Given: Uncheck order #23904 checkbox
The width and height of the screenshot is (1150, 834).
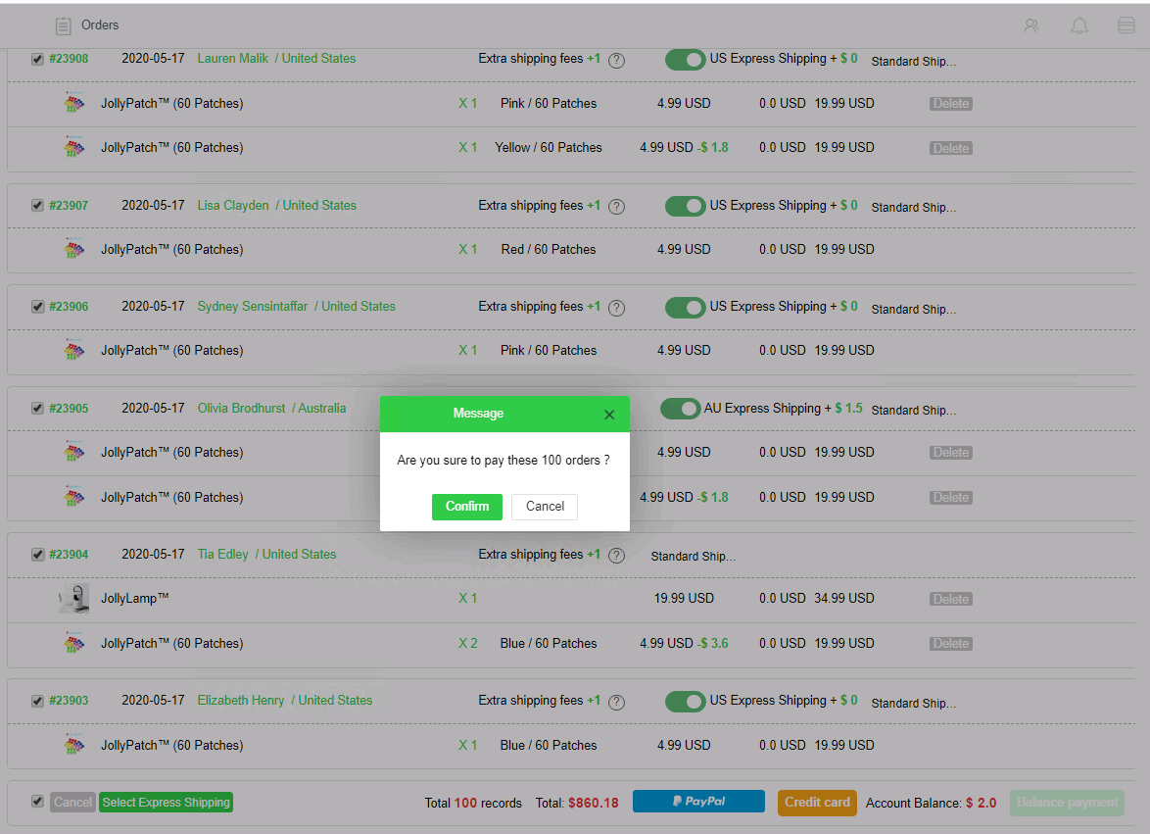Looking at the screenshot, I should click(x=37, y=555).
